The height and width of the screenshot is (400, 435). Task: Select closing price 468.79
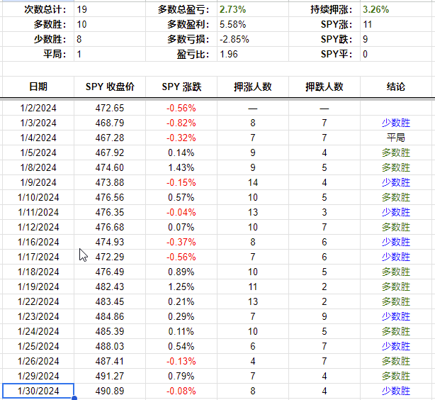110,123
